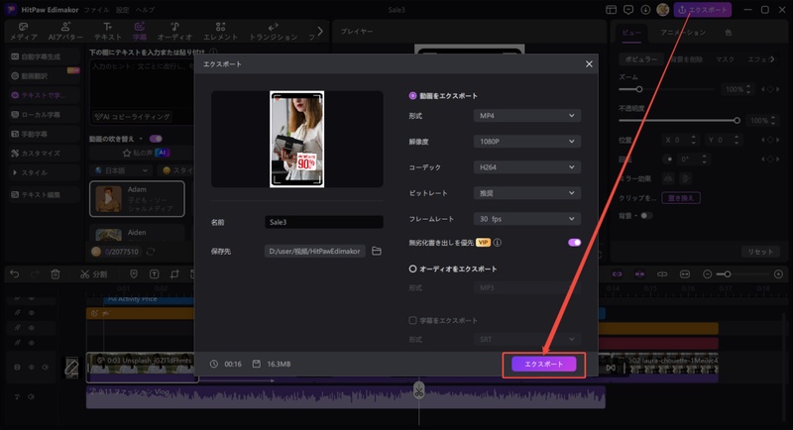Click the info icon beside the VIP badge
This screenshot has width=793, height=430.
pyautogui.click(x=498, y=243)
